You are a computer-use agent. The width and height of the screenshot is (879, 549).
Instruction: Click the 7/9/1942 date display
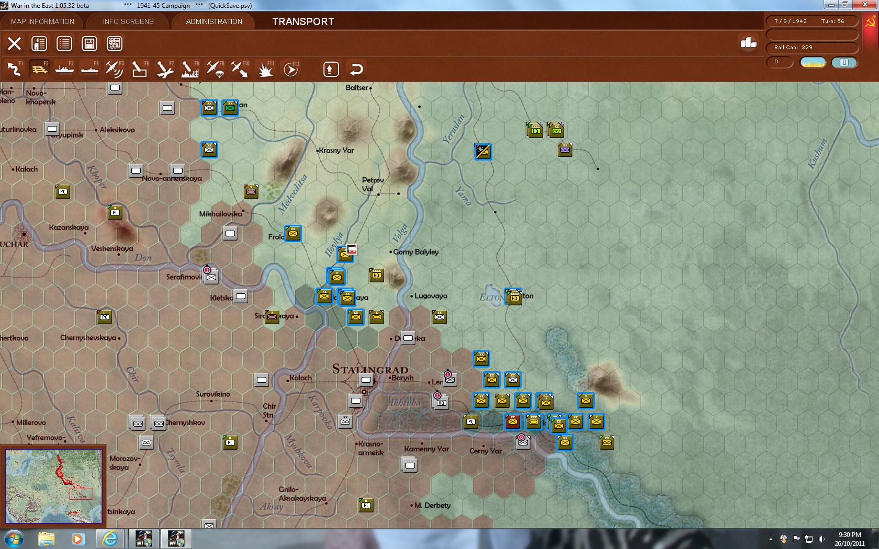[791, 21]
